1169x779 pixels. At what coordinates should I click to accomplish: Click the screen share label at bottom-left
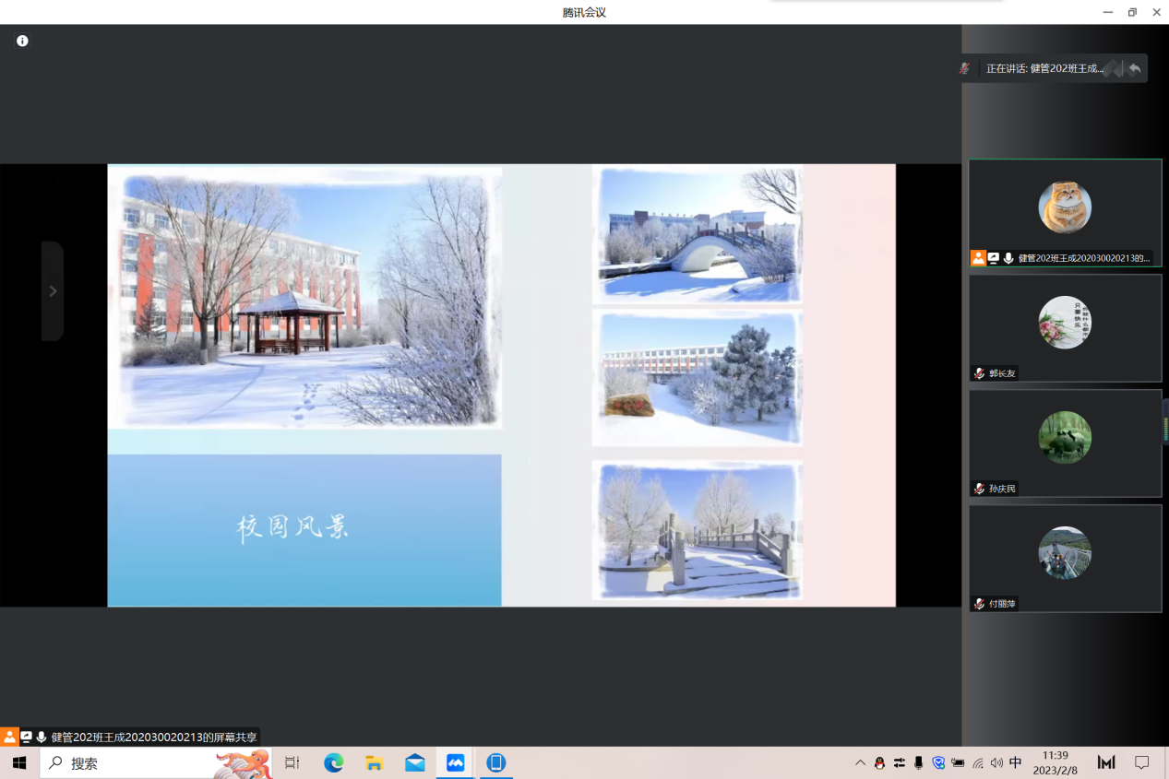(153, 738)
